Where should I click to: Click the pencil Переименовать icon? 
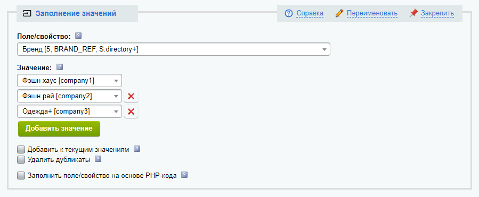coord(339,13)
